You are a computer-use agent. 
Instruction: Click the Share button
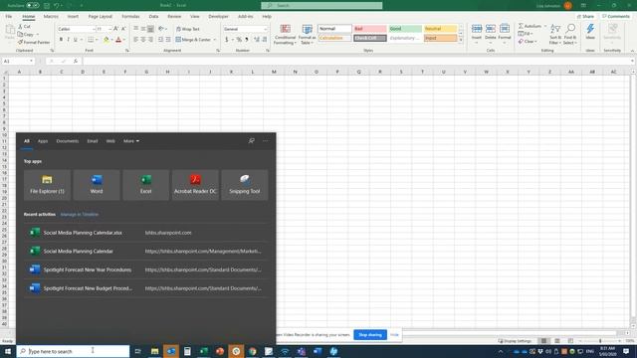(585, 17)
